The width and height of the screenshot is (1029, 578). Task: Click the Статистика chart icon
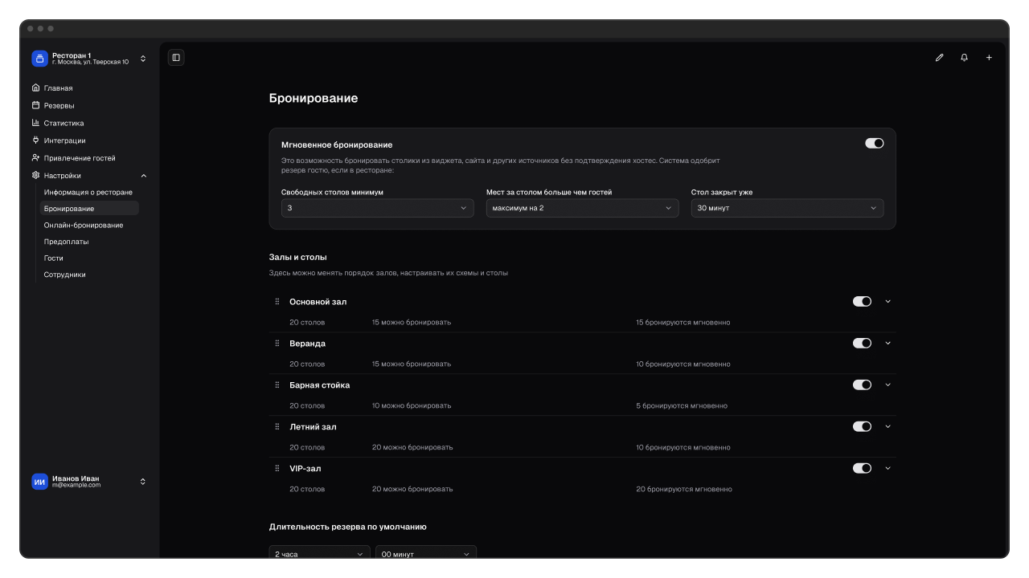pos(35,123)
